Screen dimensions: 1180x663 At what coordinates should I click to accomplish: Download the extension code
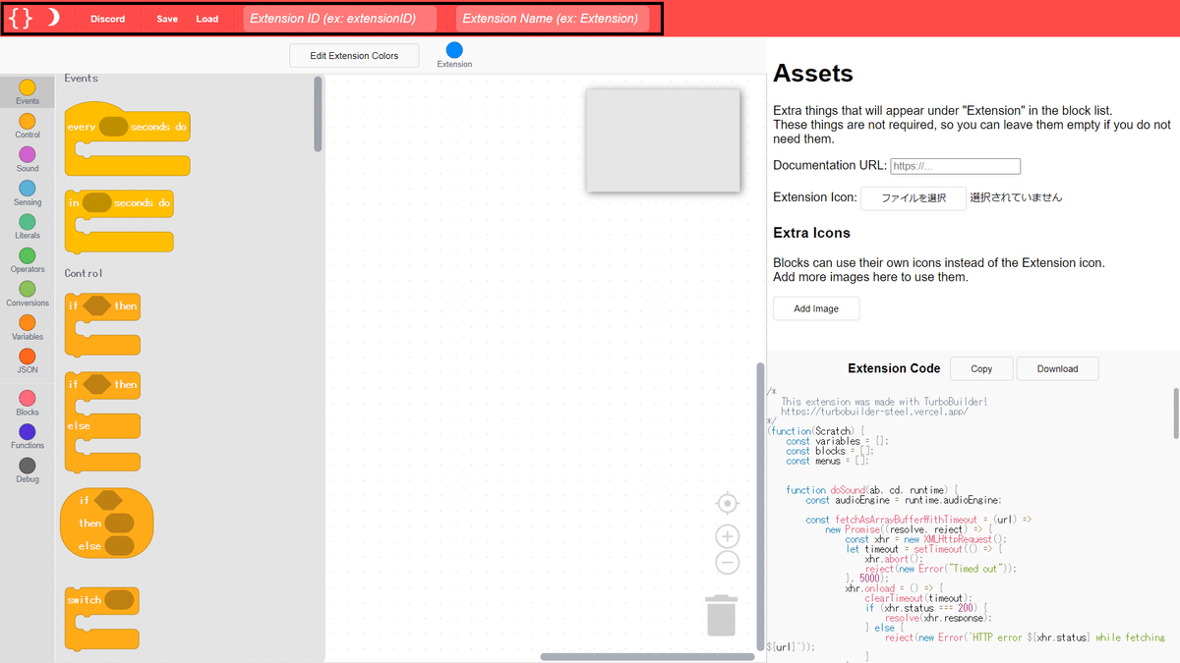(1057, 368)
